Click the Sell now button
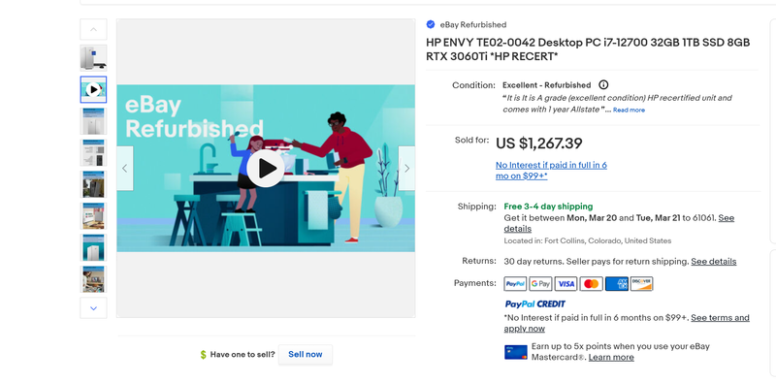The height and width of the screenshot is (383, 776). pos(305,354)
